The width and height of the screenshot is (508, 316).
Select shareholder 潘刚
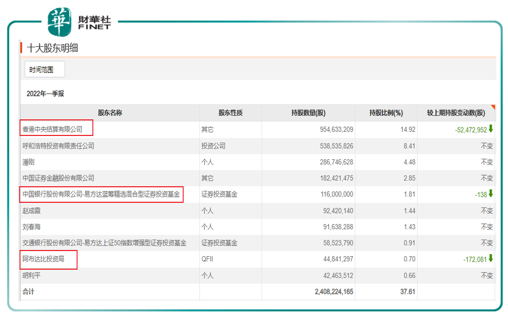[28, 162]
